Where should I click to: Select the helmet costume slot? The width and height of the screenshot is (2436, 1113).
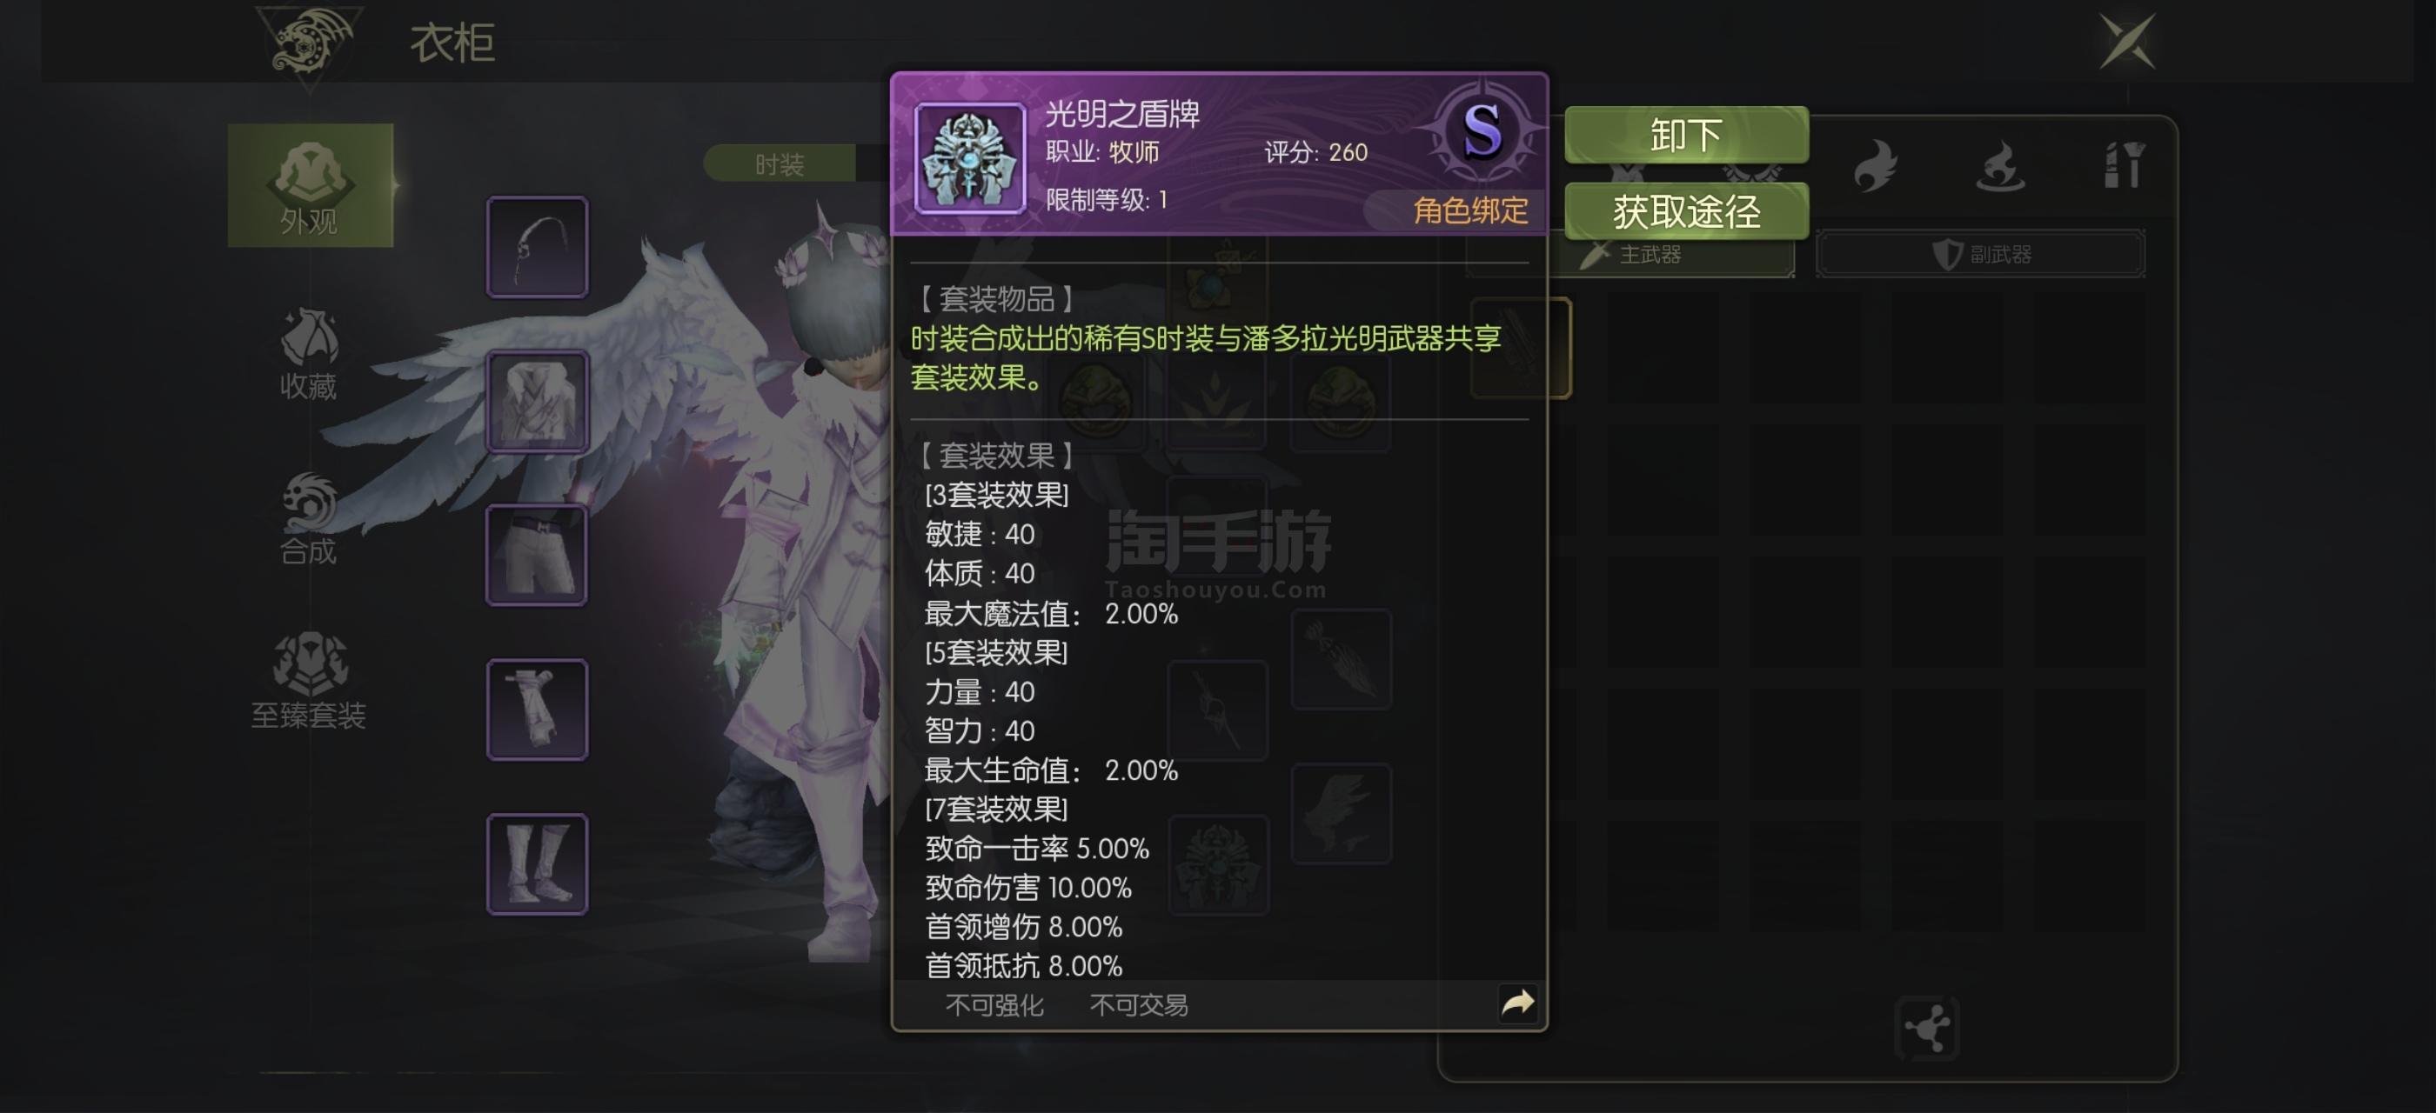(x=537, y=247)
